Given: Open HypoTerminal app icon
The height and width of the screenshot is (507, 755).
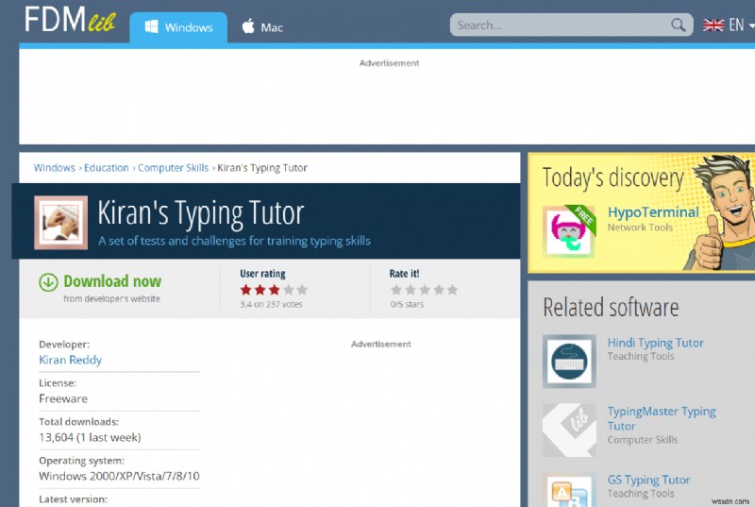Looking at the screenshot, I should [569, 231].
